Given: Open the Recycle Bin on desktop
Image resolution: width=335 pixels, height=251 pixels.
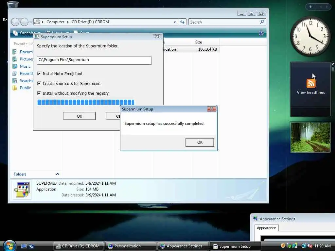Looking at the screenshot, I should pyautogui.click(x=13, y=5).
